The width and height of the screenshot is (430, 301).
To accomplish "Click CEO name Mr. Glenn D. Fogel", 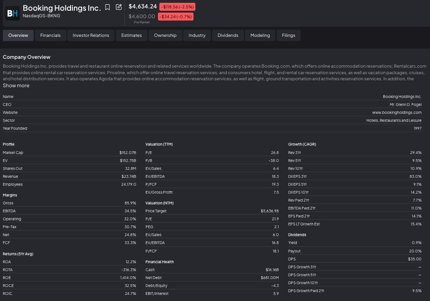I will pos(406,105).
